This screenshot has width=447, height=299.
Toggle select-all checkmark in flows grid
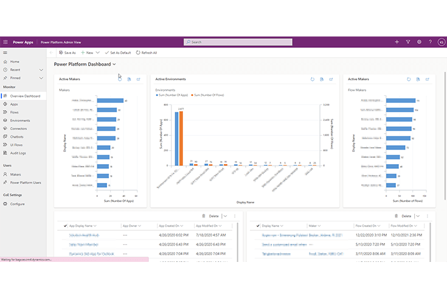tap(258, 226)
